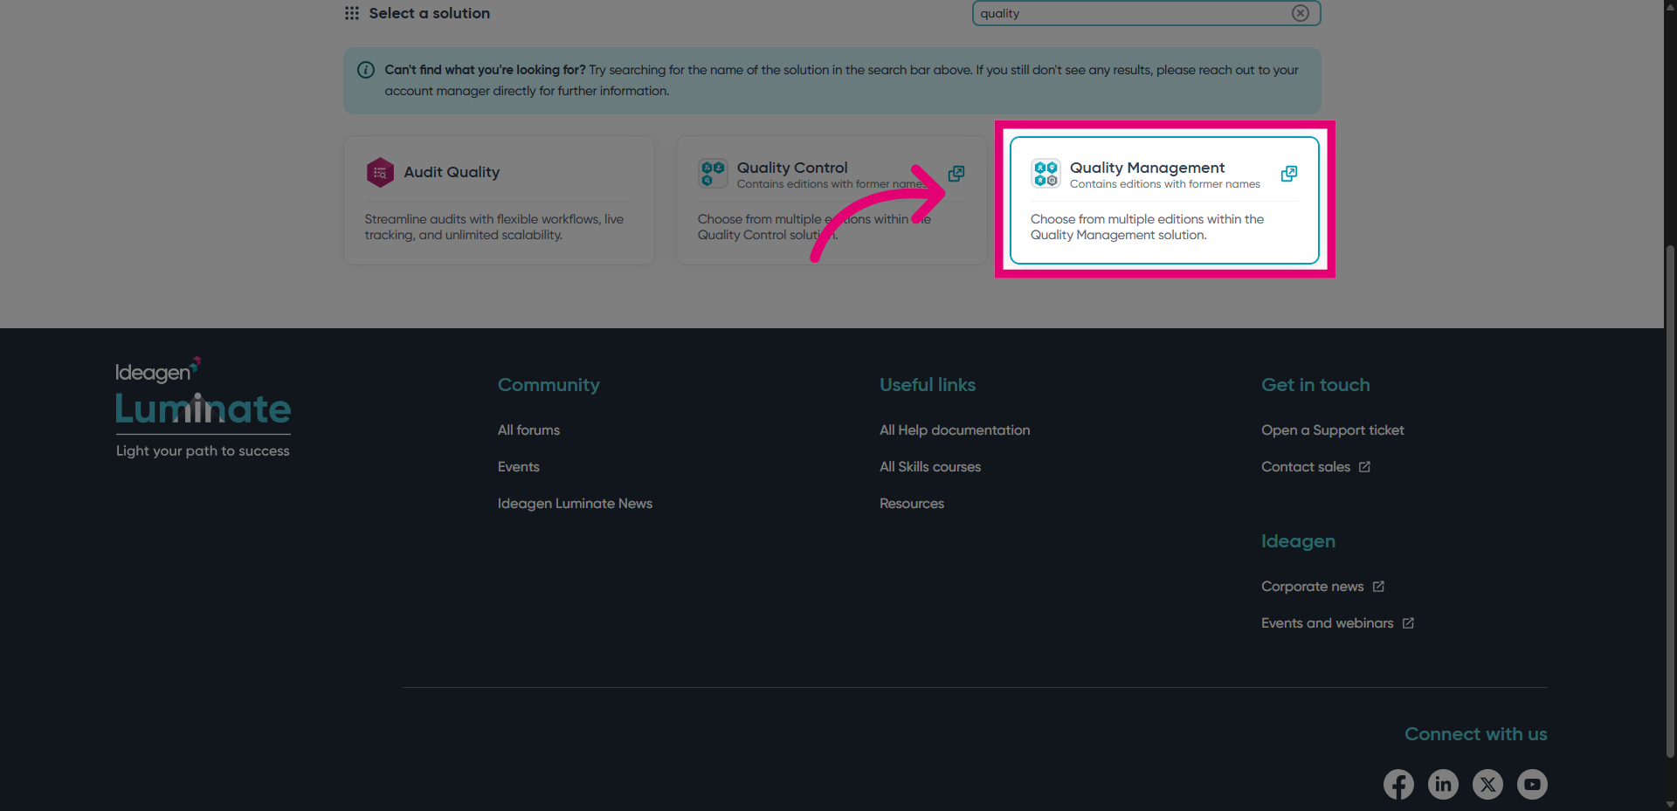
Task: Click the Corporate news link
Action: (x=1312, y=586)
